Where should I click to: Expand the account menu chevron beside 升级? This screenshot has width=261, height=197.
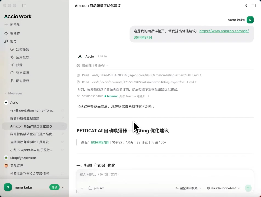click(x=63, y=187)
